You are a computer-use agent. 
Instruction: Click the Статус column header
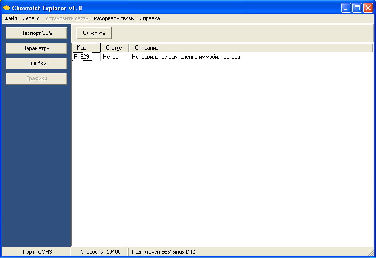(115, 48)
